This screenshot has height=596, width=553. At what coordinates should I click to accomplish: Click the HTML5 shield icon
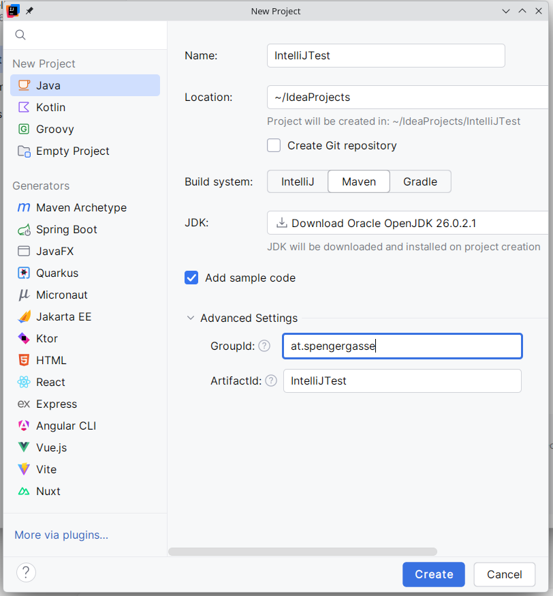(x=24, y=360)
